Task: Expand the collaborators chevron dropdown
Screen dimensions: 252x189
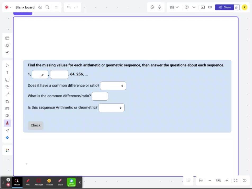Action: 177,7
